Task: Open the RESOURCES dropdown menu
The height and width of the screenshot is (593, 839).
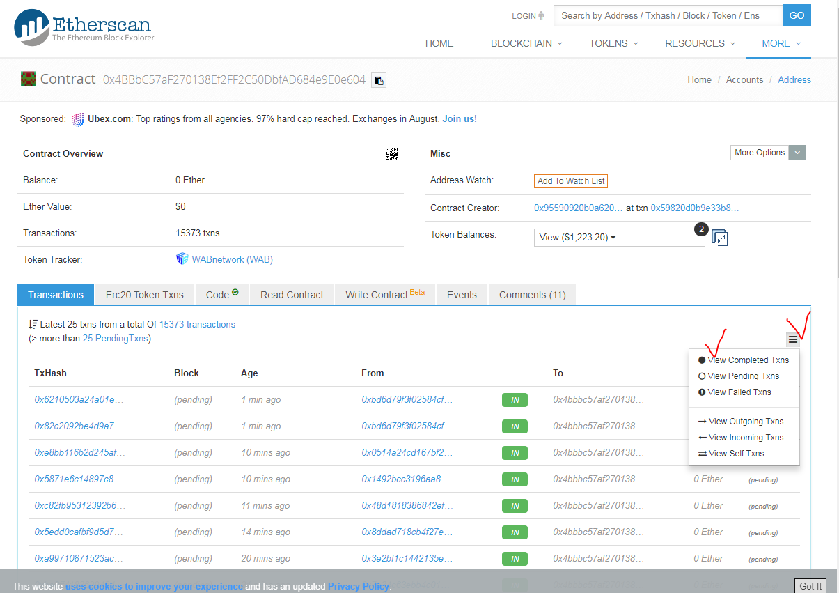Action: (700, 43)
